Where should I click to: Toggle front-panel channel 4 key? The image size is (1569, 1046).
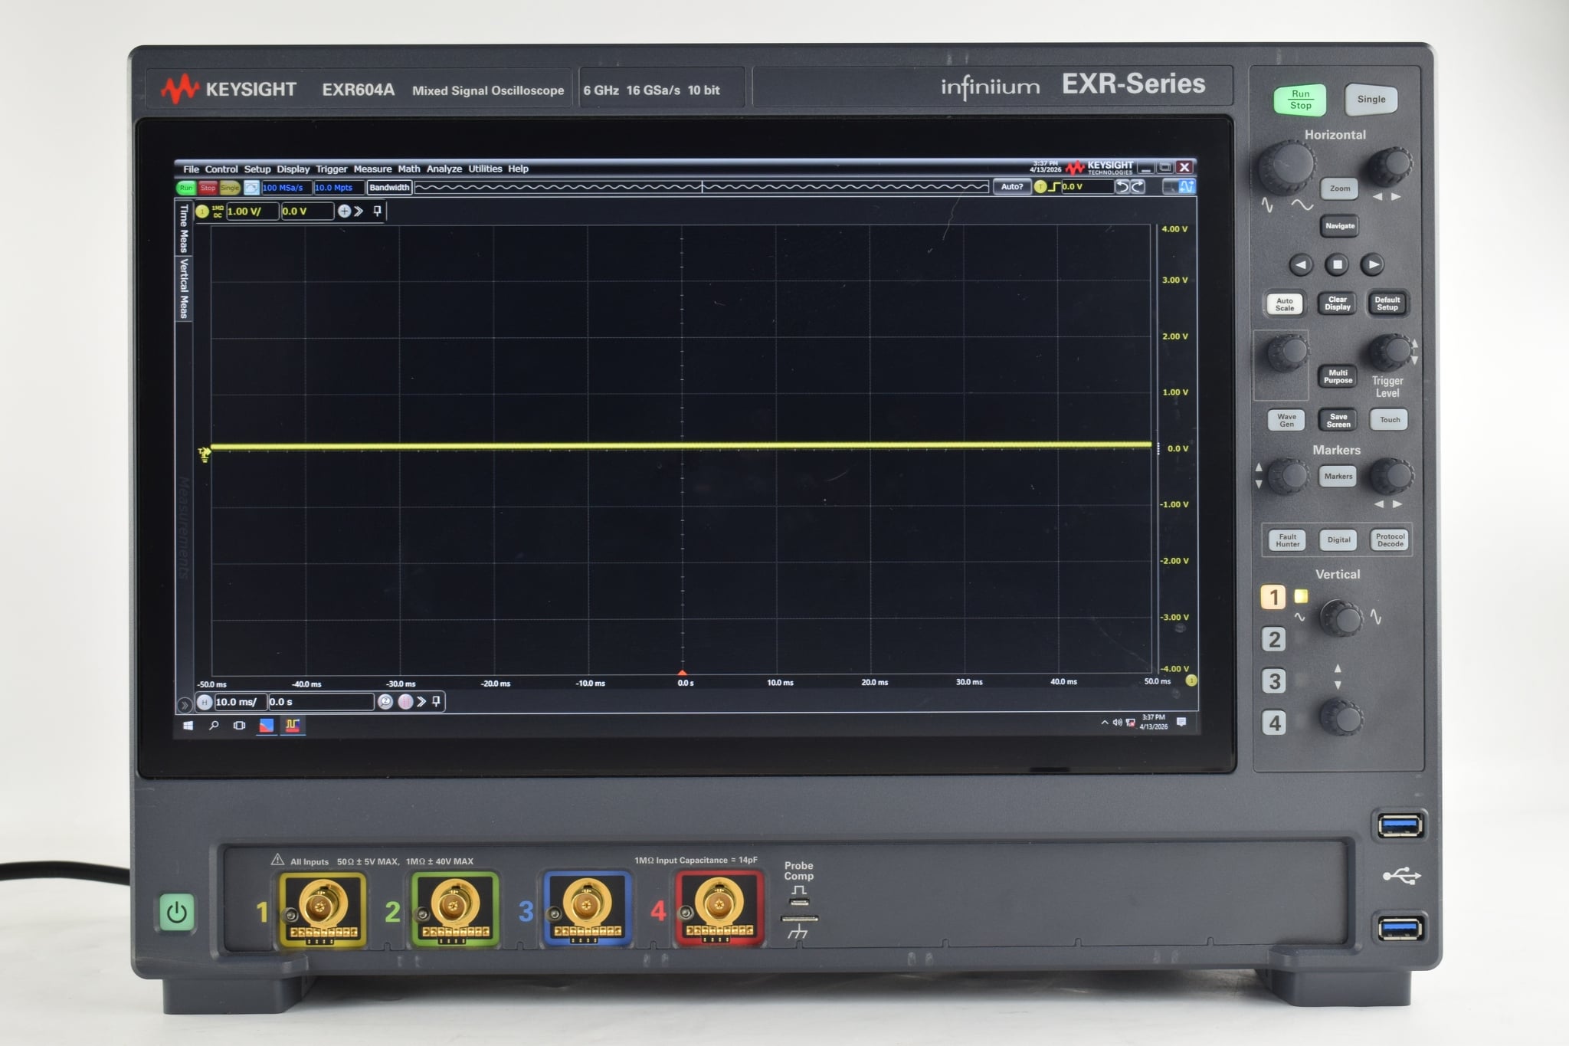coord(1273,723)
